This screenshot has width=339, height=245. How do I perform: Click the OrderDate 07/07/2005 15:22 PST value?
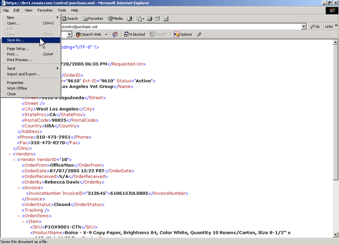77,171
